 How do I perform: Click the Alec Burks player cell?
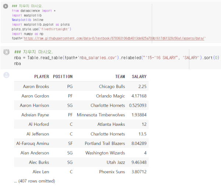pyautogui.click(x=39, y=162)
